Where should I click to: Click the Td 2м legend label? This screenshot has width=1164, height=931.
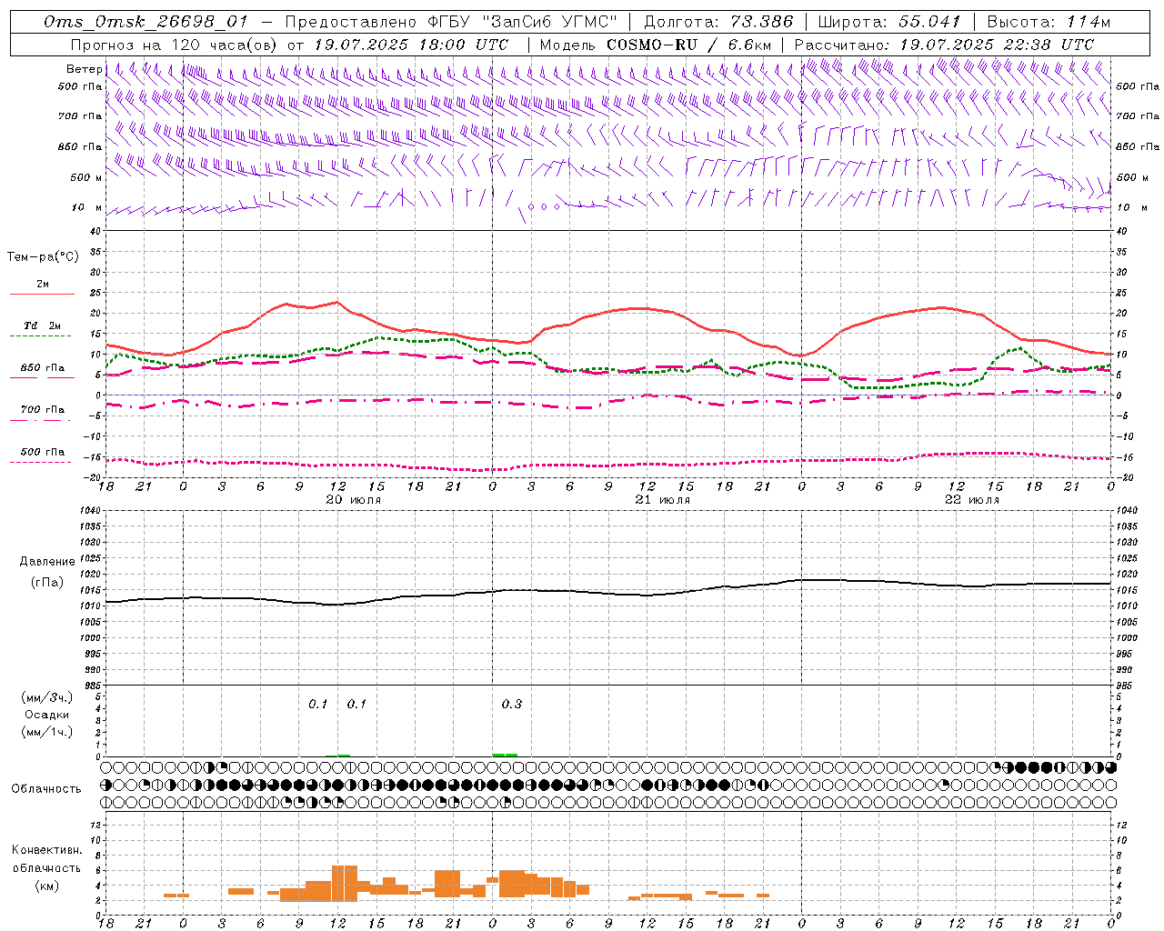click(42, 325)
